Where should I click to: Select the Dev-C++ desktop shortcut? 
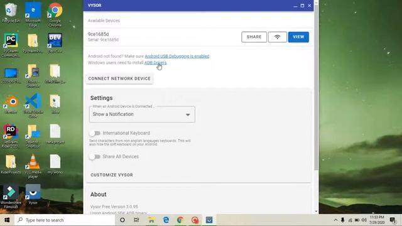[x=55, y=43]
